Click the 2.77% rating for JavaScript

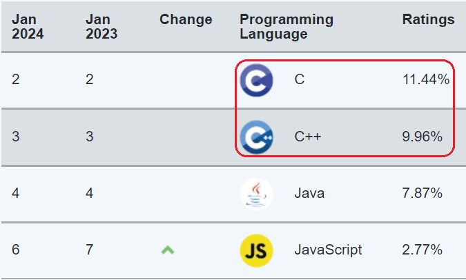click(422, 250)
